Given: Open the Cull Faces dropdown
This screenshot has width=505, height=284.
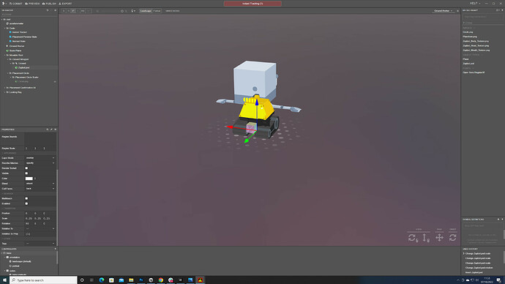Looking at the screenshot, I should (40, 189).
